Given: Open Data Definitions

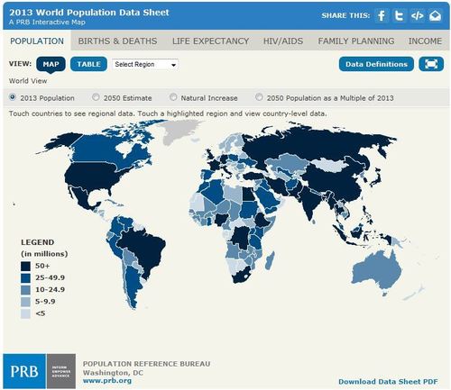Looking at the screenshot, I should [376, 64].
